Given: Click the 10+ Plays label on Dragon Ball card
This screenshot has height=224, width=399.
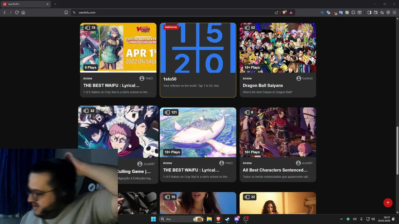Looking at the screenshot, I should click(x=252, y=68).
